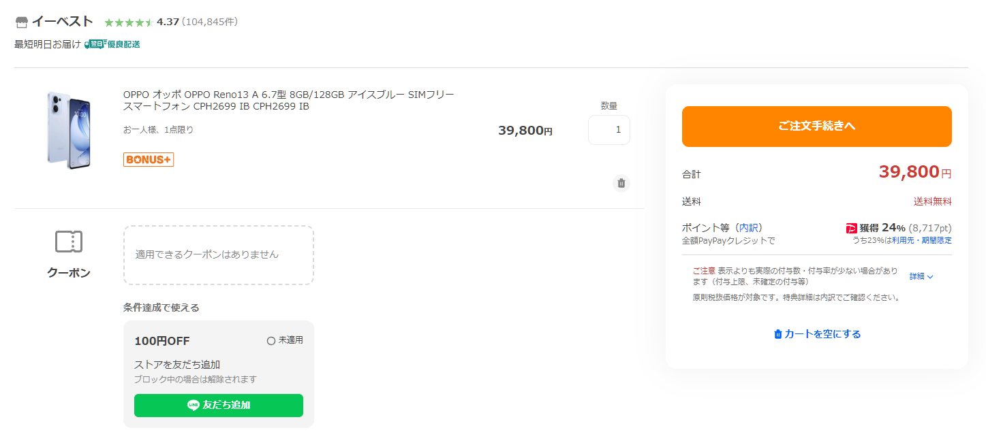Image resolution: width=986 pixels, height=445 pixels.
Task: Select the 未適用 radio button
Action: click(x=271, y=340)
